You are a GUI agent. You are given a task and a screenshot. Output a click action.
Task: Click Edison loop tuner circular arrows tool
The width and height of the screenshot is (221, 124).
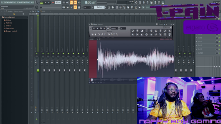point(165,31)
